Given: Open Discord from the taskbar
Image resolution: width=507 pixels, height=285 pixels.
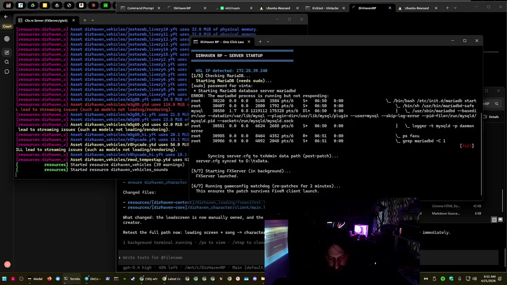Looking at the screenshot, I should [255, 279].
